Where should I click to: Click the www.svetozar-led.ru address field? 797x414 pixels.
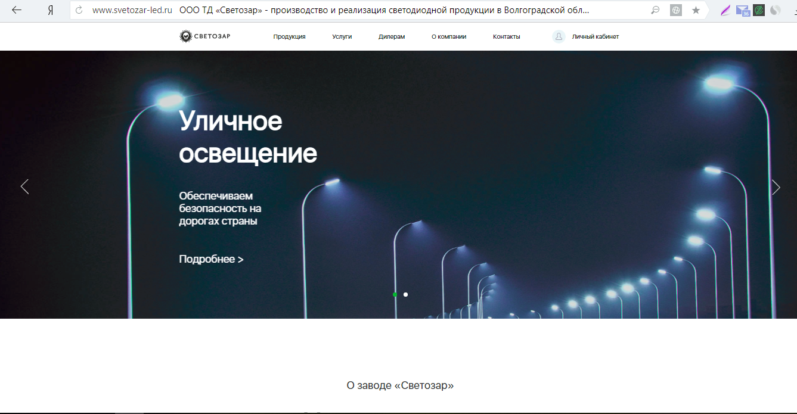pyautogui.click(x=132, y=10)
